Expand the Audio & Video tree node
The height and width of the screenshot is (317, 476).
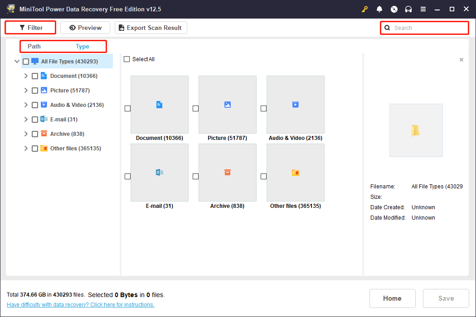[x=26, y=105]
